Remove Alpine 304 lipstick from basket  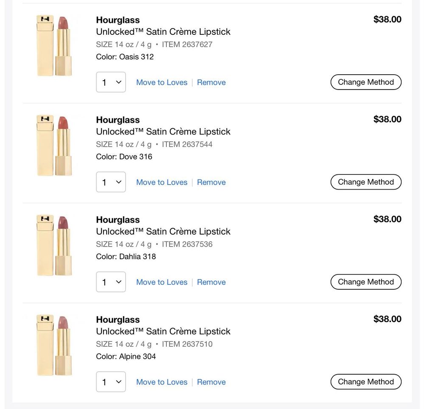point(211,382)
